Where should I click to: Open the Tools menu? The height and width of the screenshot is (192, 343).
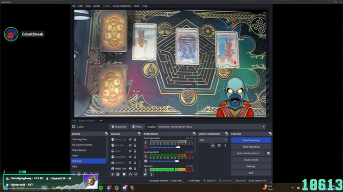click(x=137, y=6)
